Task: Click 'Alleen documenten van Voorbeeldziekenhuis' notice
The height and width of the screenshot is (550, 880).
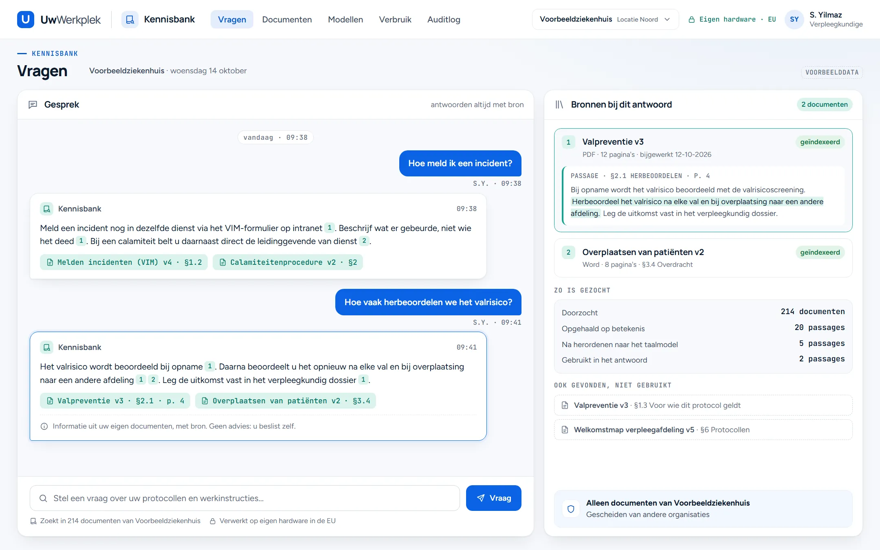Action: 703,509
